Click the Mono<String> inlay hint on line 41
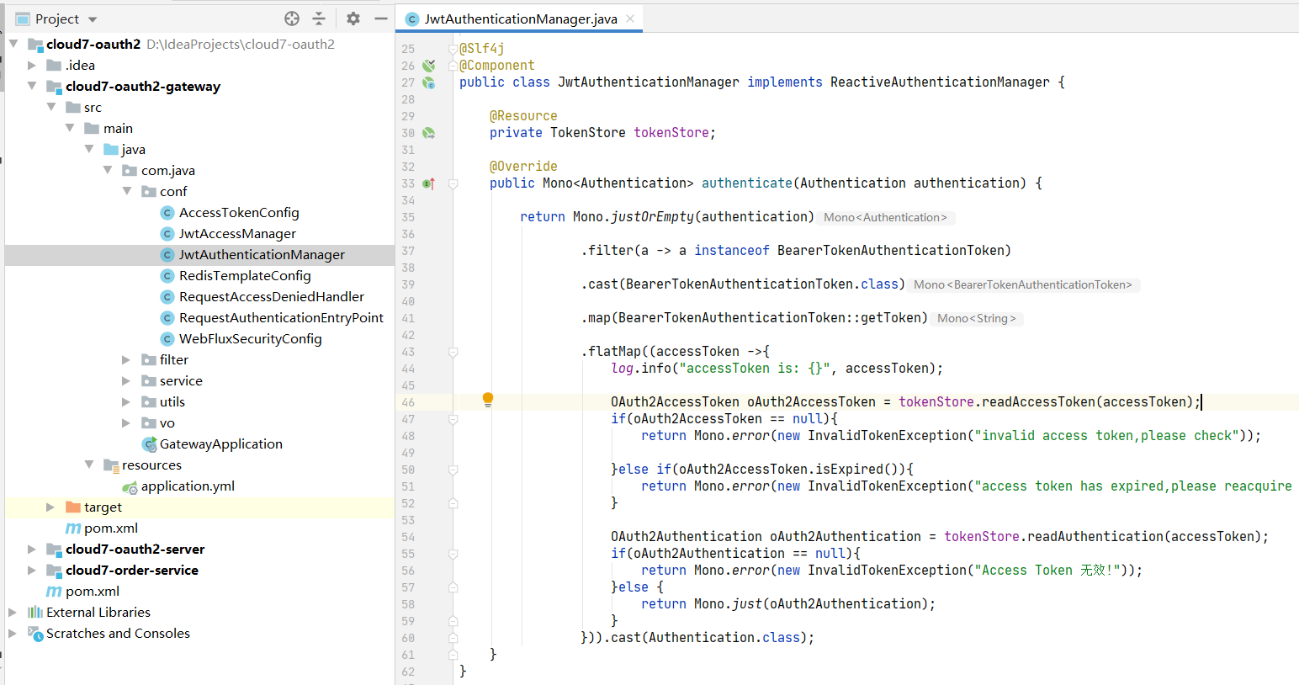Viewport: 1299px width, 685px height. click(x=977, y=318)
